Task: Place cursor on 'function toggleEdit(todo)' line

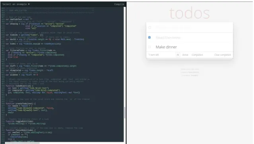Action: 19,121
